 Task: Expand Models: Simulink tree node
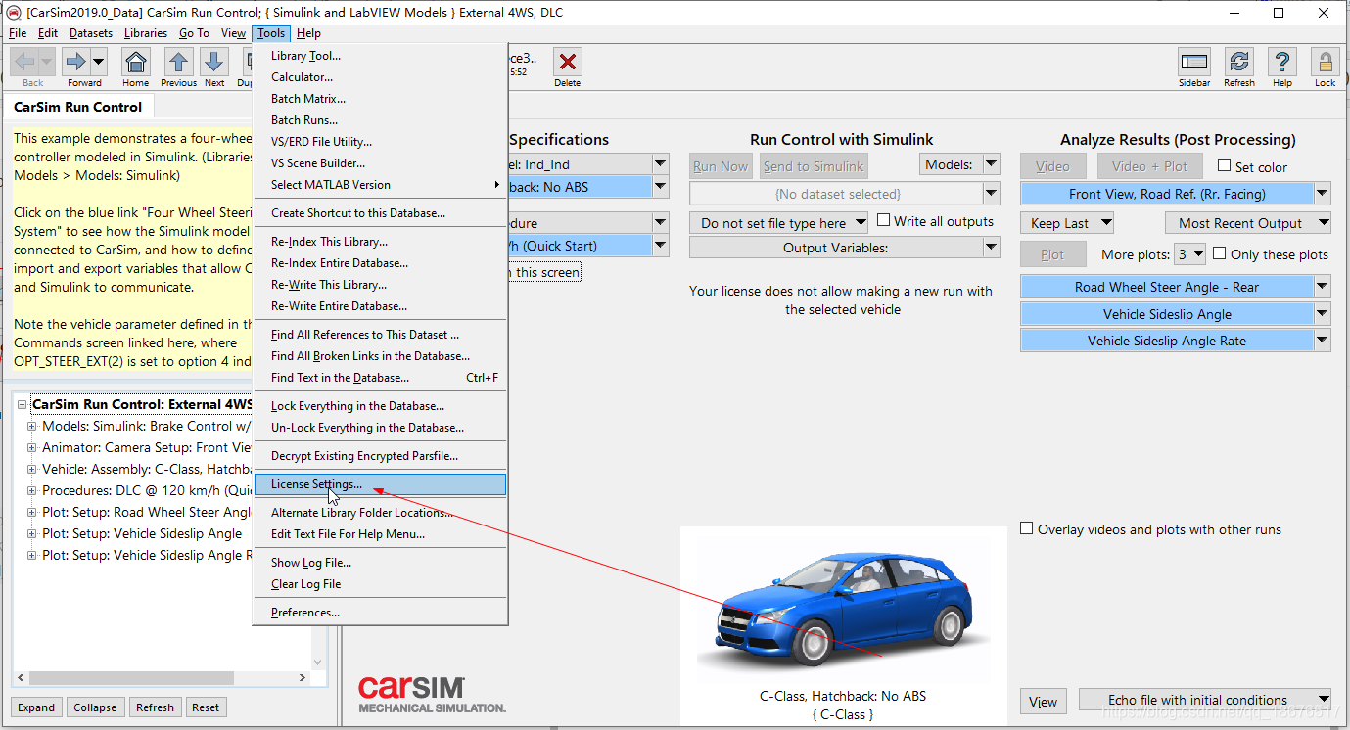(x=32, y=426)
